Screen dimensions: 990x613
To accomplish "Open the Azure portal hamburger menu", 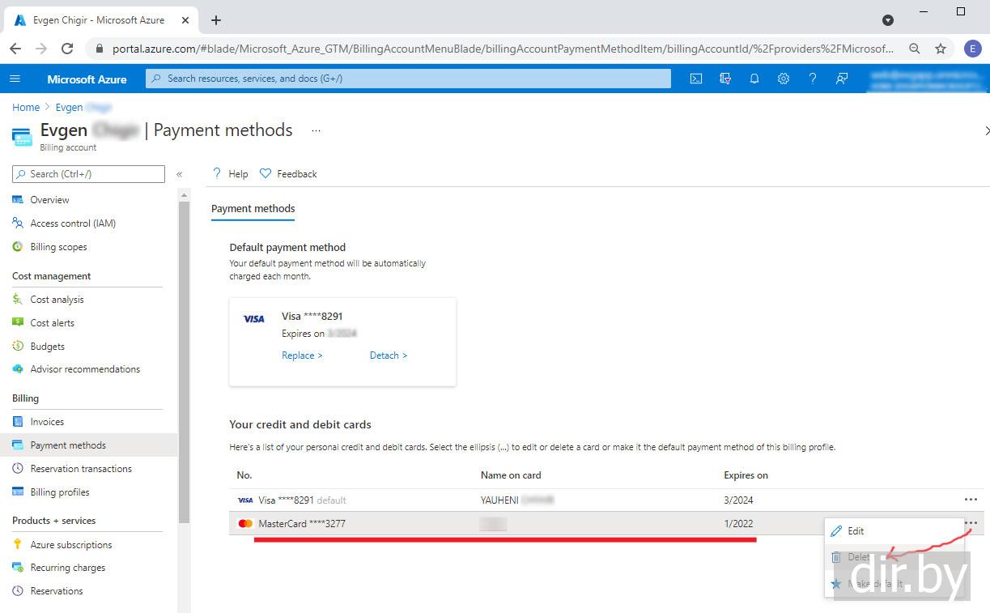I will click(15, 79).
